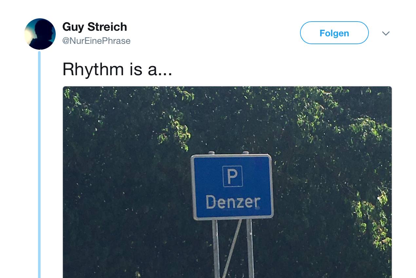Visit the @NurEinePhrase handle link
Viewport: 416px width, 278px height.
96,41
